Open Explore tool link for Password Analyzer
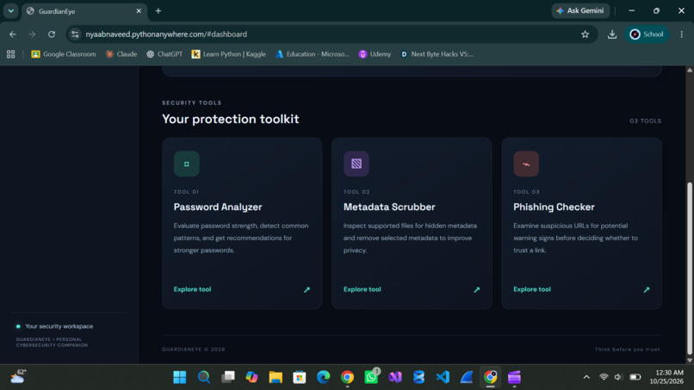This screenshot has height=390, width=694. (x=192, y=289)
